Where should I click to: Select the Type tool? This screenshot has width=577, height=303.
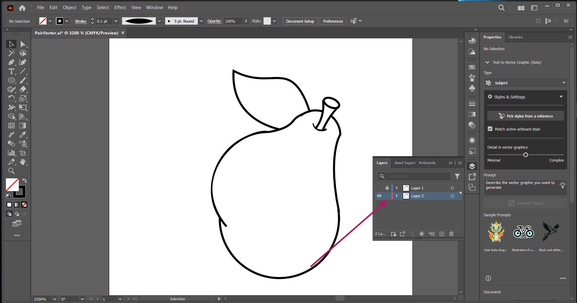pyautogui.click(x=11, y=71)
